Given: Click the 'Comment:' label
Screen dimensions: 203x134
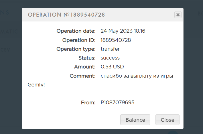Looking at the screenshot, I should pos(82,76).
